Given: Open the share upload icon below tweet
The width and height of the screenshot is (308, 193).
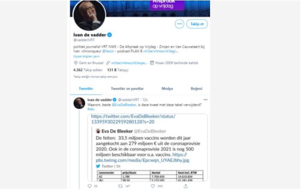Looking at the screenshot, I should click(186, 186).
